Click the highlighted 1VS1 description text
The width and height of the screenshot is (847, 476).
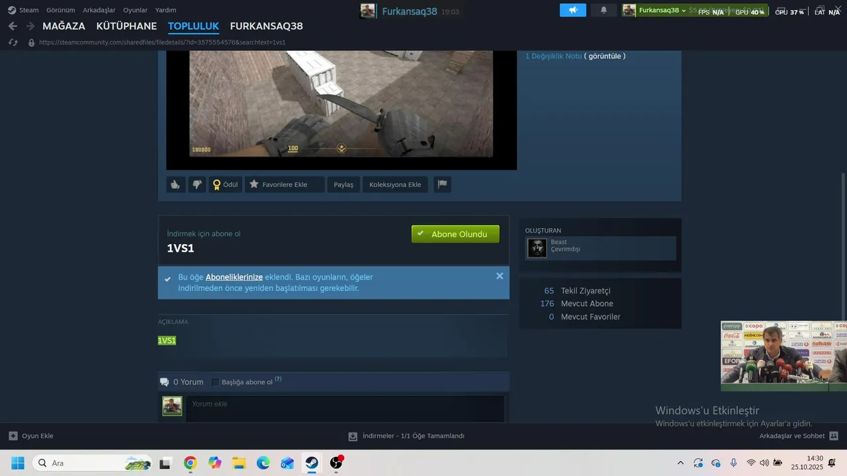point(167,340)
